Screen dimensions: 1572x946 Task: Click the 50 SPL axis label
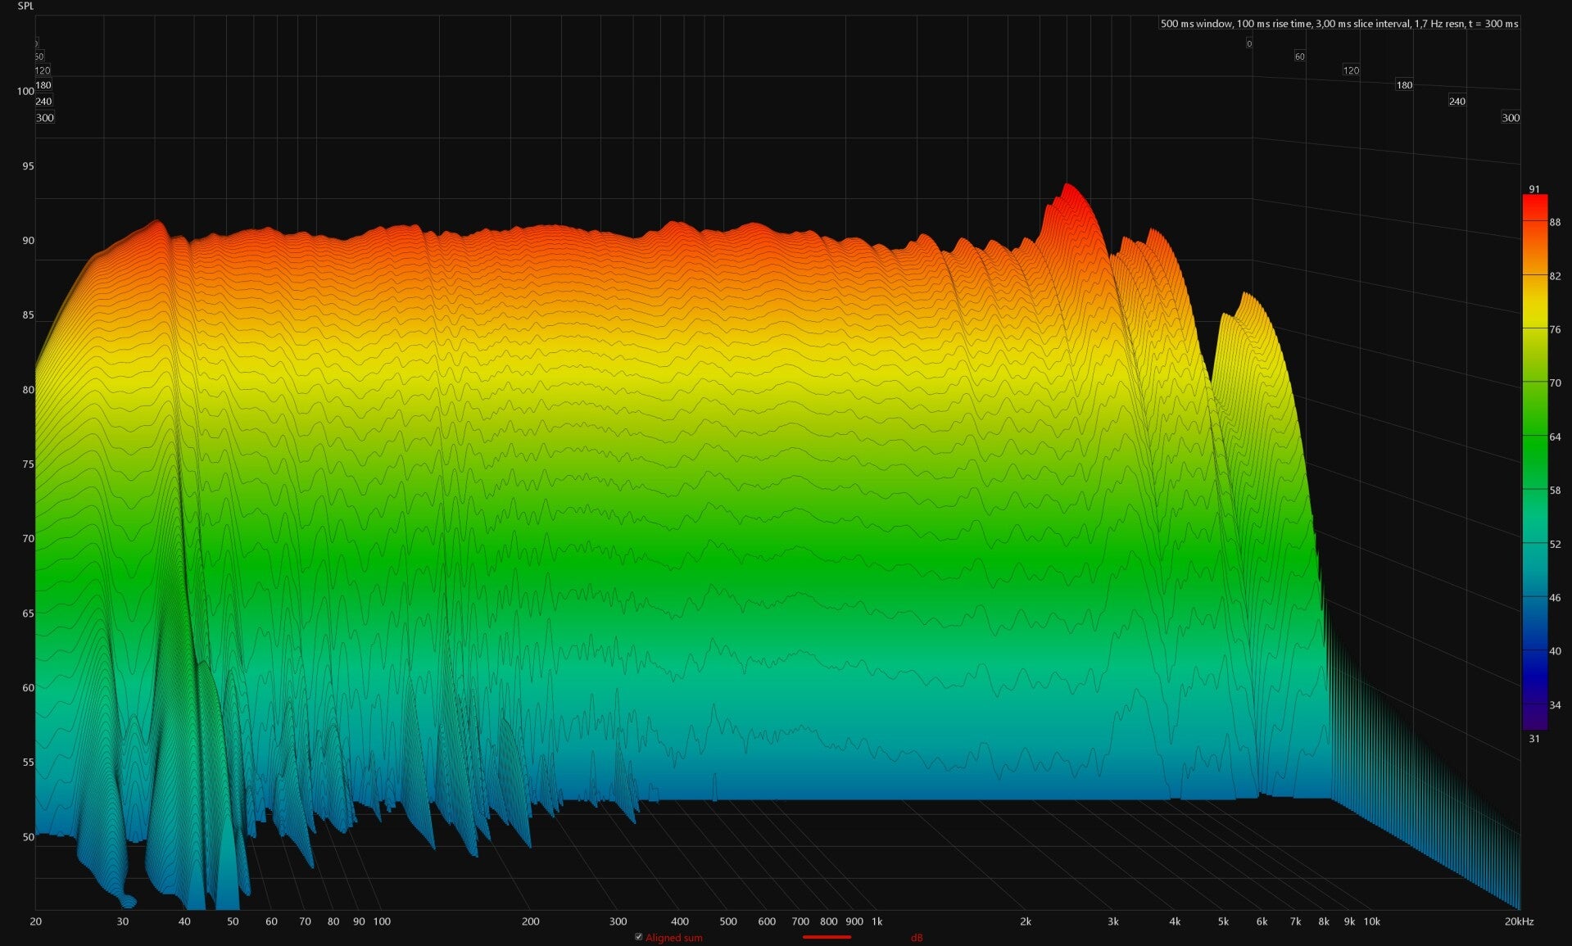(29, 837)
